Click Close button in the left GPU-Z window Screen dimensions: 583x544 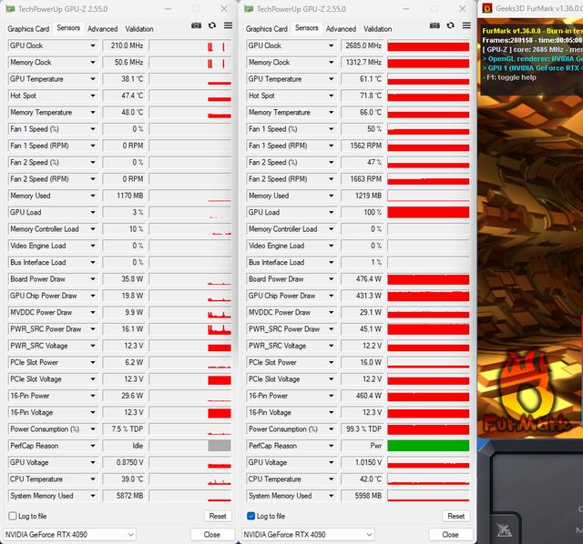click(x=211, y=534)
